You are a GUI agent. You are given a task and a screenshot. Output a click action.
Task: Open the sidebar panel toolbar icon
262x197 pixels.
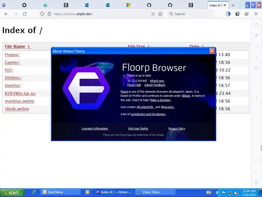coord(237,14)
